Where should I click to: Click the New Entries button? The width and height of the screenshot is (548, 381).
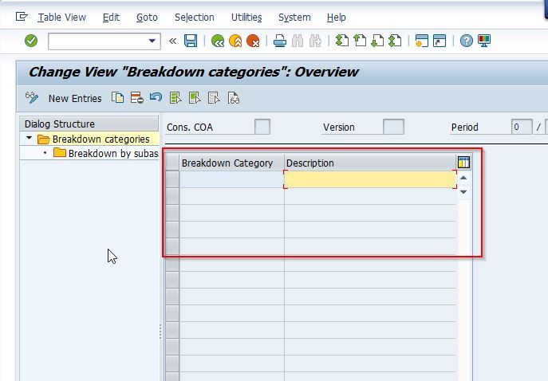click(x=75, y=99)
